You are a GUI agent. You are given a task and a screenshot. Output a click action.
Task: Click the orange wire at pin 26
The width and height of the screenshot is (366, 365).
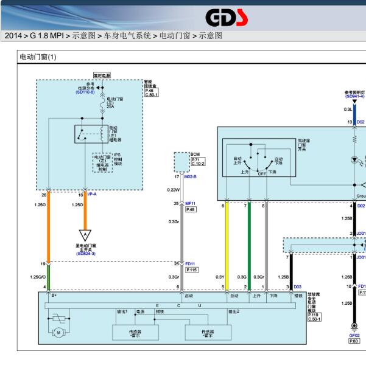[49, 227]
